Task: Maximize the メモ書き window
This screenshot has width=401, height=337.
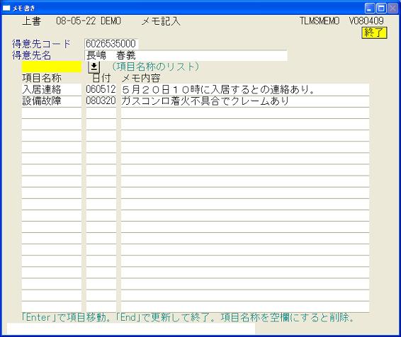Action: coord(381,8)
